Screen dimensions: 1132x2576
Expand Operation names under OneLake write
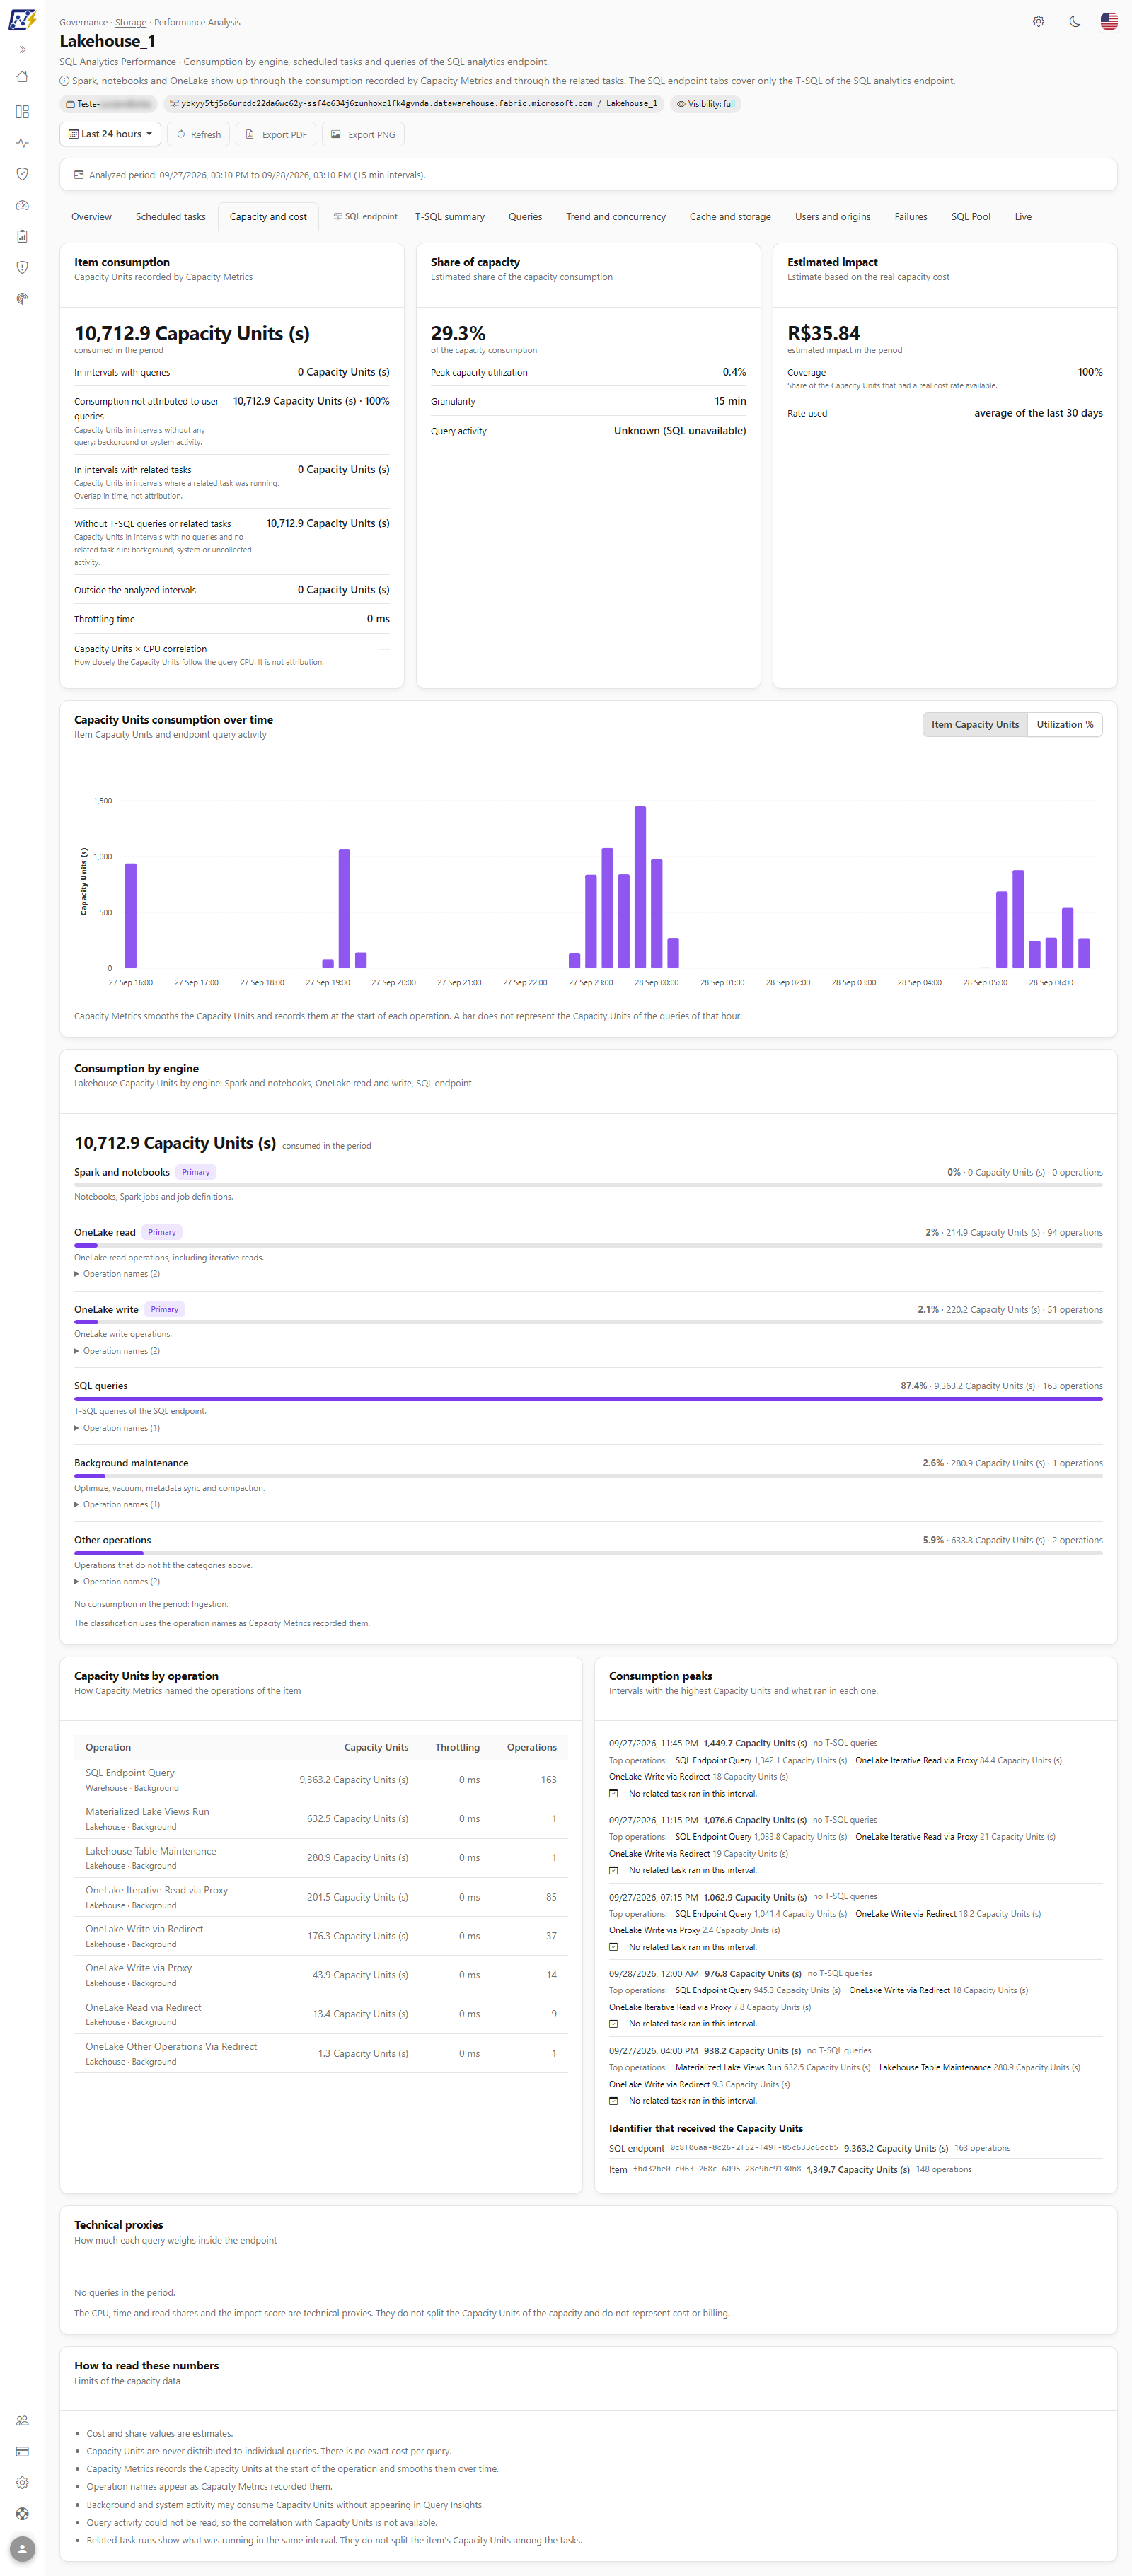pos(117,1350)
